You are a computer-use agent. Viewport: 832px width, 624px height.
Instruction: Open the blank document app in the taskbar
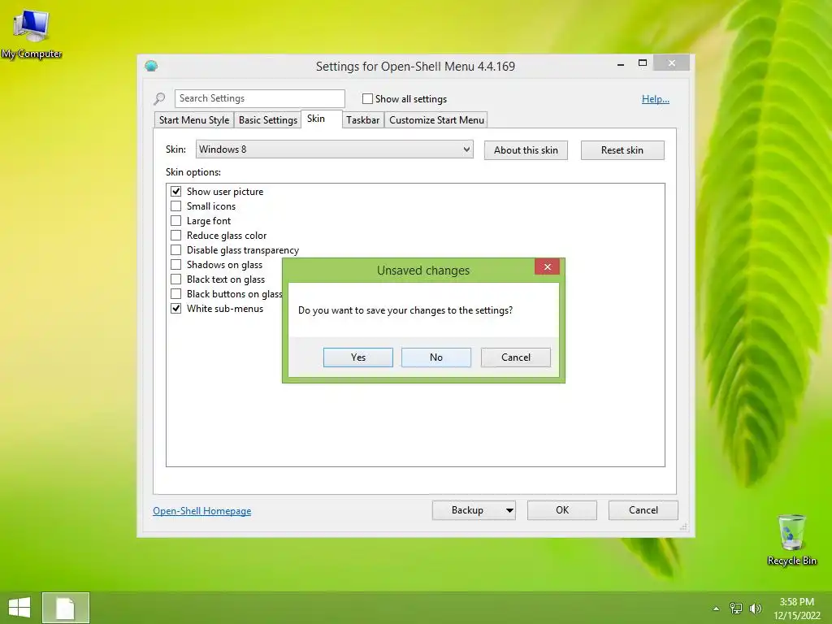pyautogui.click(x=65, y=608)
